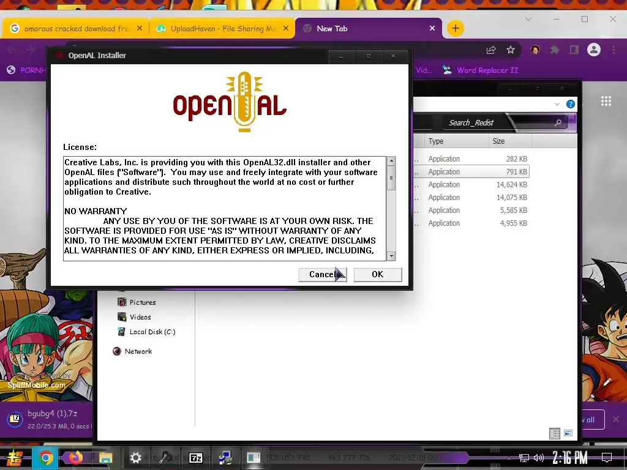Open Pictures in Explorer navigation pane

[137, 302]
